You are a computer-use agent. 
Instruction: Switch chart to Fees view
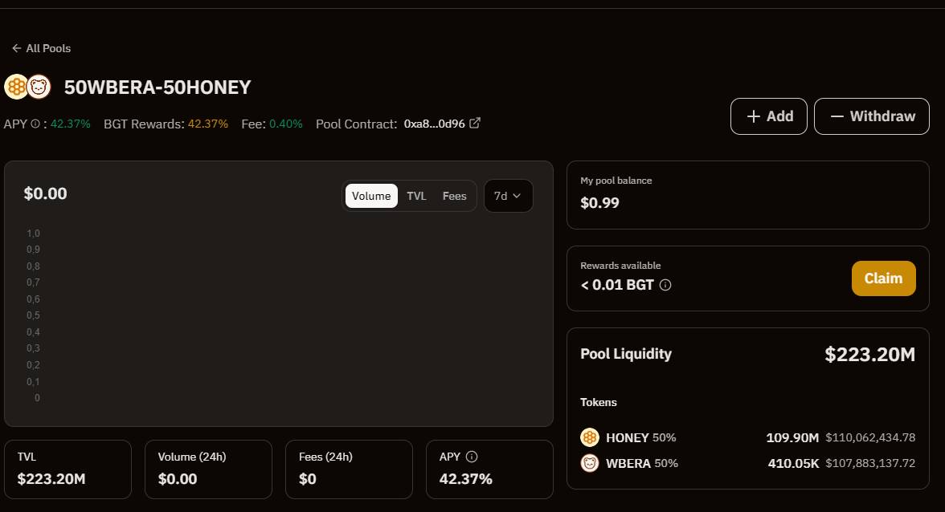click(455, 196)
